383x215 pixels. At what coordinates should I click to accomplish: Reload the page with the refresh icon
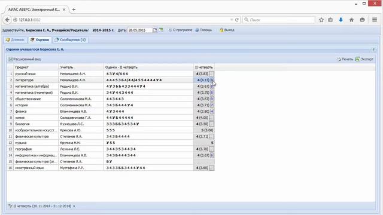(x=237, y=20)
